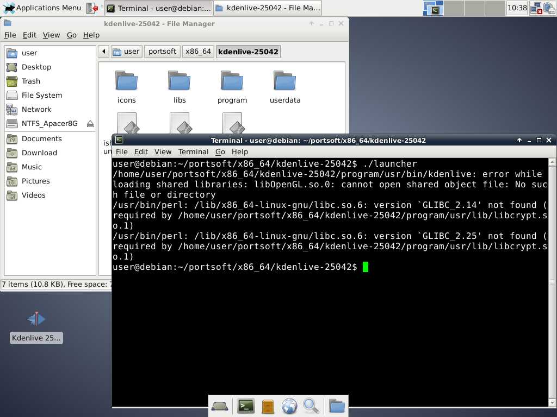Select the first workspace in the switcher
557x417 pixels.
(x=434, y=8)
